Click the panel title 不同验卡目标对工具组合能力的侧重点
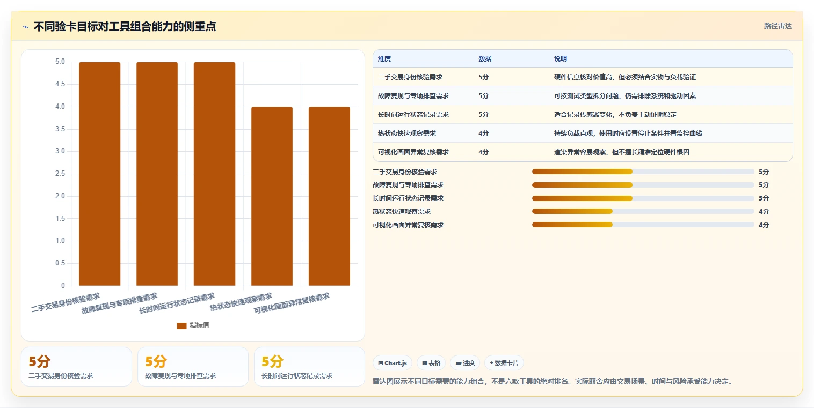Image resolution: width=814 pixels, height=408 pixels. pyautogui.click(x=125, y=26)
